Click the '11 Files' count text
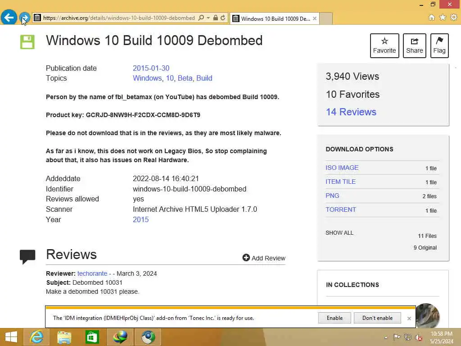 [x=427, y=236]
